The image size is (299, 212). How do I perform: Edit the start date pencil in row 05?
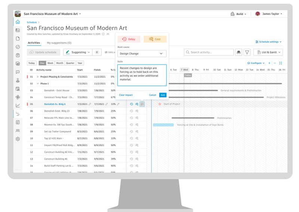click(x=90, y=104)
